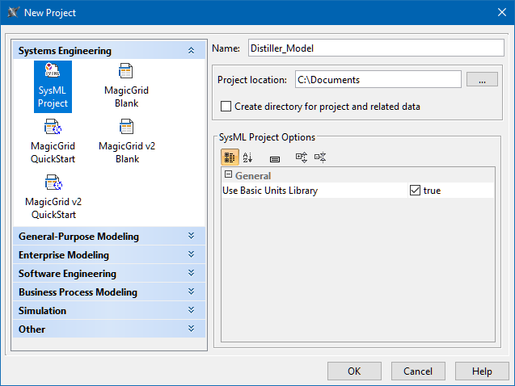The height and width of the screenshot is (386, 515).
Task: Switch options to categorized view
Action: tap(230, 158)
